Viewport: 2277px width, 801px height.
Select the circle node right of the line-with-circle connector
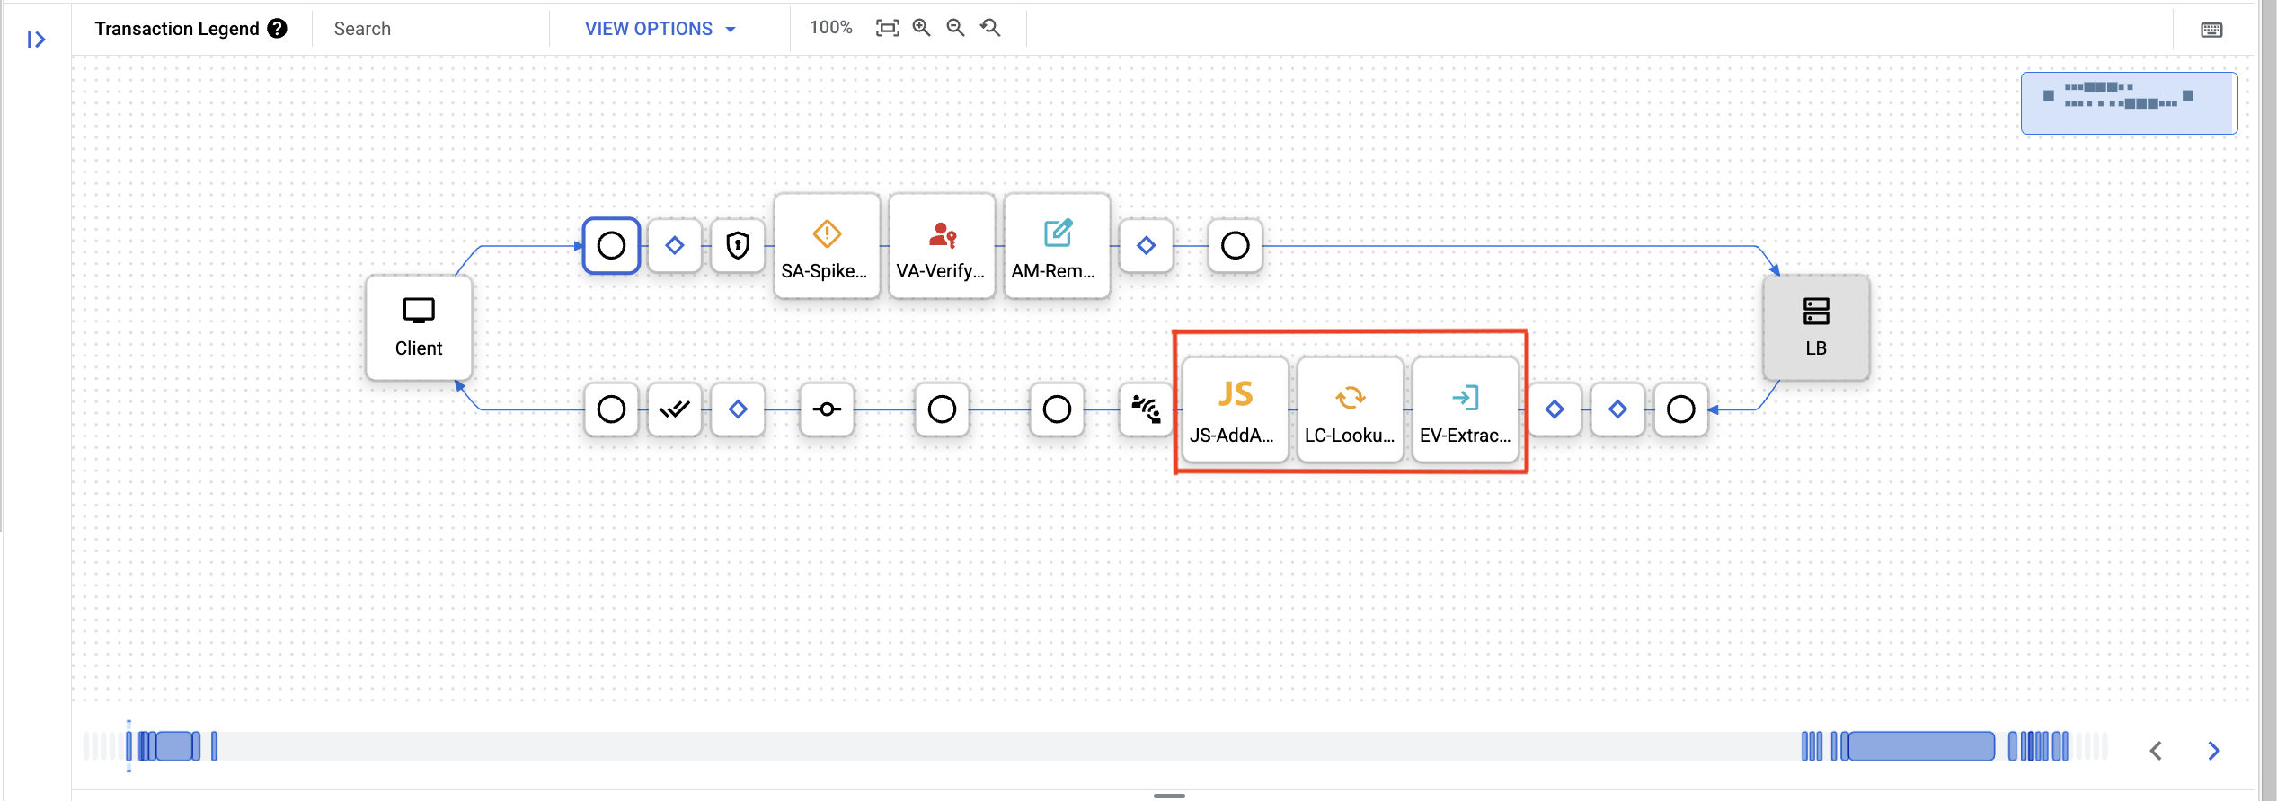click(x=942, y=409)
